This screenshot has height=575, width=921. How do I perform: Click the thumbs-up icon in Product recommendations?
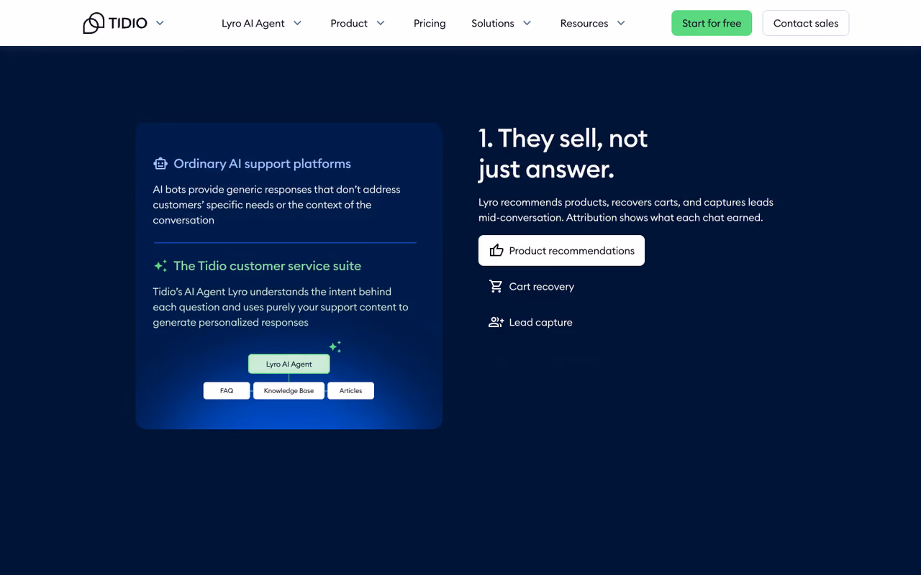pos(496,250)
